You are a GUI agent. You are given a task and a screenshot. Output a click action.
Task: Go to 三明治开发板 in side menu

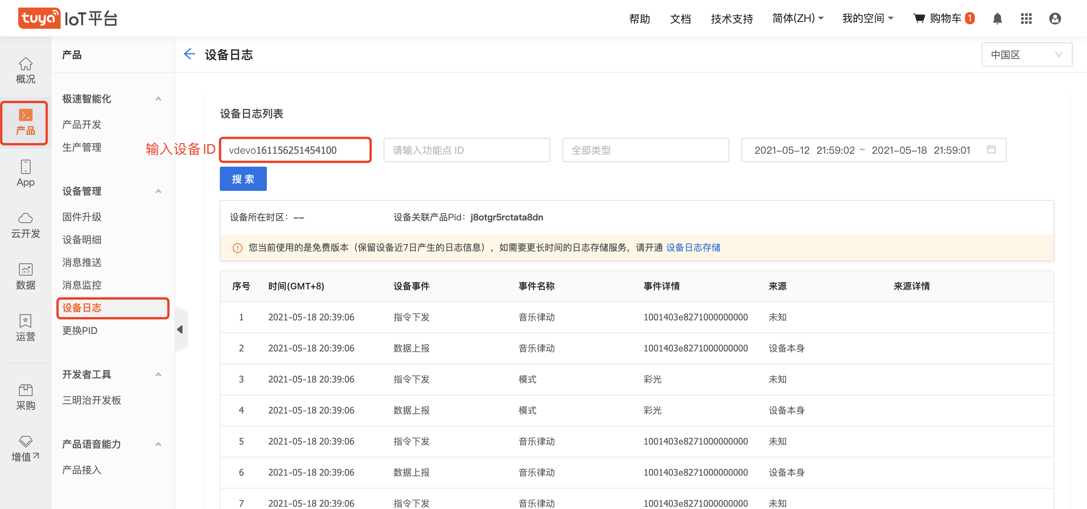92,400
